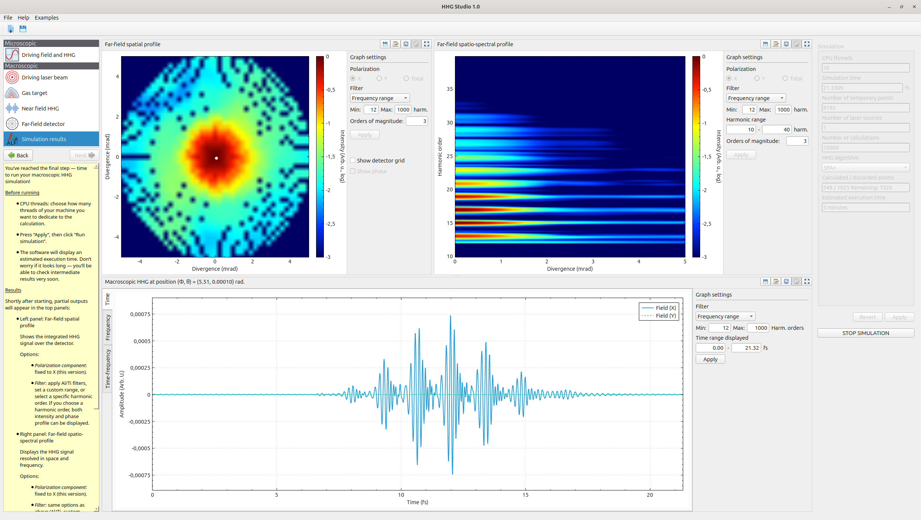
Task: Click refresh icon in Far-field spatio-spectral profile panel
Action: pos(786,44)
